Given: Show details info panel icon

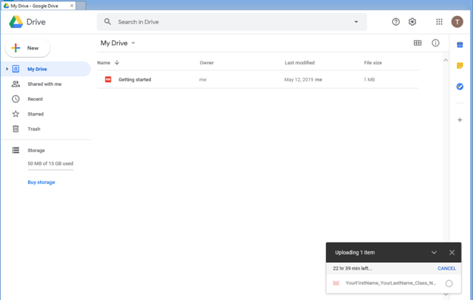Looking at the screenshot, I should pos(435,43).
